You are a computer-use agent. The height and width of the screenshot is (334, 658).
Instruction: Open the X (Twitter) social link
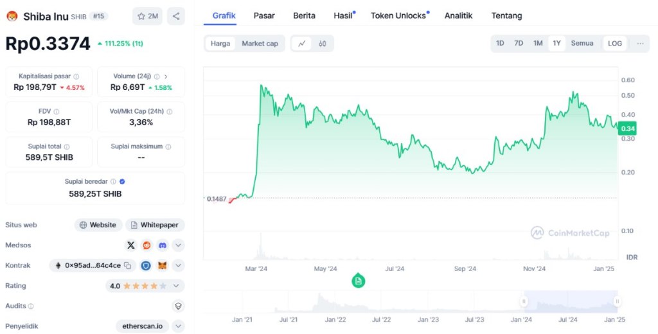point(131,245)
